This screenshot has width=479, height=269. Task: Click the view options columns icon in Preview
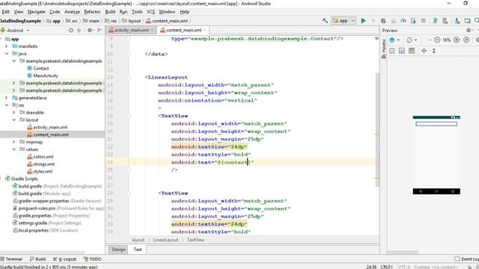392,51
